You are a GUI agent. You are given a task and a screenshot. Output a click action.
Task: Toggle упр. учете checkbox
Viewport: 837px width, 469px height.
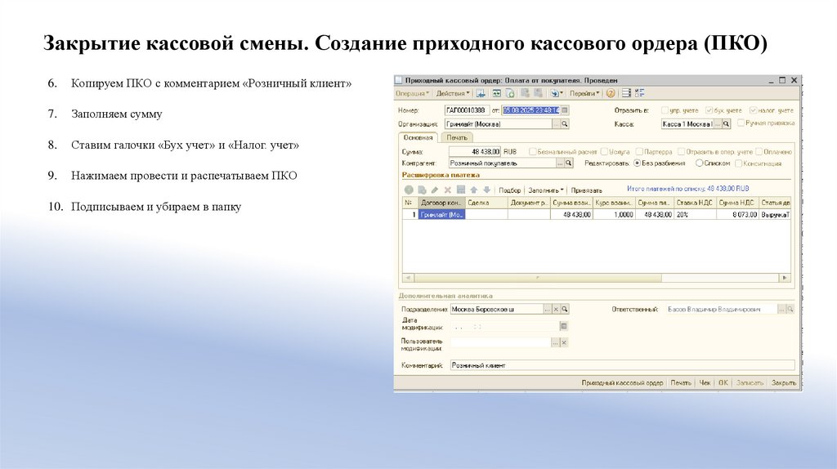[665, 110]
